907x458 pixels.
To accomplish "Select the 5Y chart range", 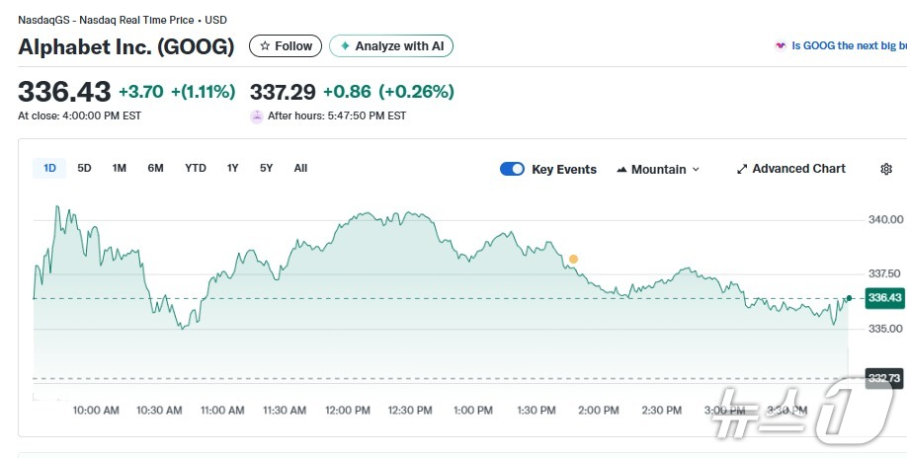I will (266, 168).
